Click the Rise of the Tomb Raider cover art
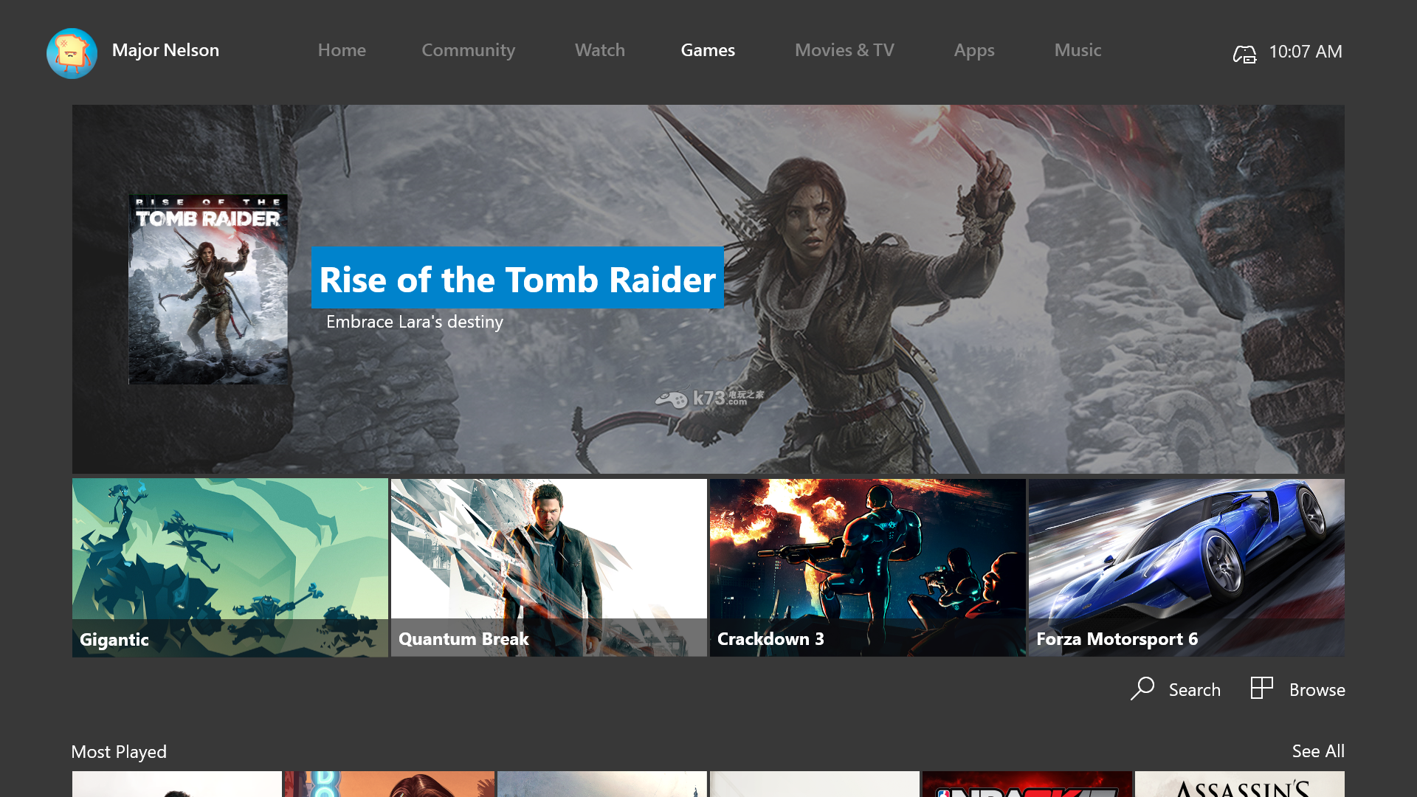This screenshot has height=797, width=1417. coord(208,288)
